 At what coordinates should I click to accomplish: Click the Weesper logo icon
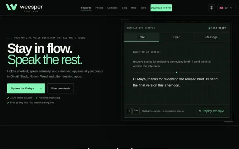click(x=11, y=7)
